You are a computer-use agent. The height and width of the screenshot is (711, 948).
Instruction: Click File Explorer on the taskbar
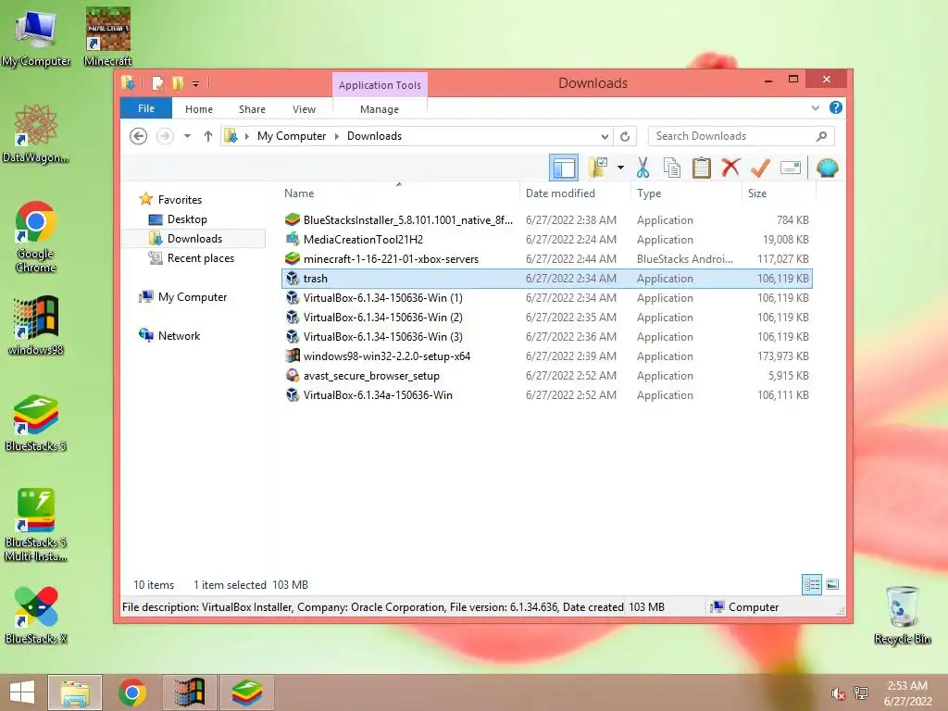click(x=75, y=692)
